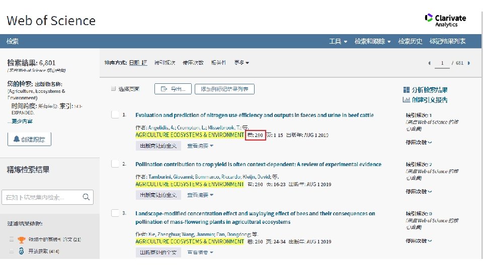This screenshot has width=483, height=271.
Task: Click the page number input field
Action: point(442,63)
